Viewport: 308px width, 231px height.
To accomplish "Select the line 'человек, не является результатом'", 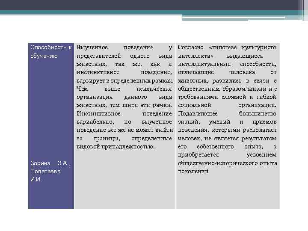I will (x=227, y=139).
